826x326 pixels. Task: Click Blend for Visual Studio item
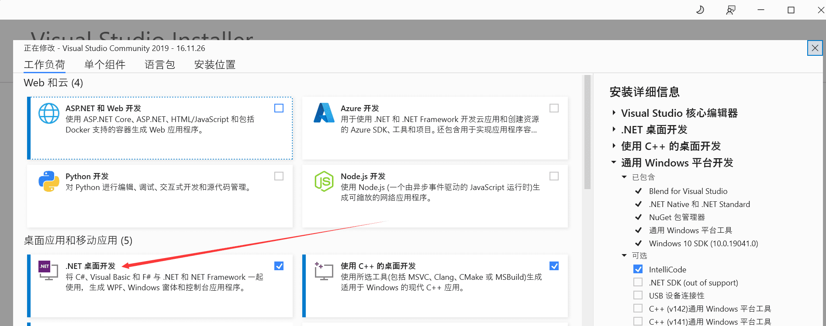click(688, 191)
